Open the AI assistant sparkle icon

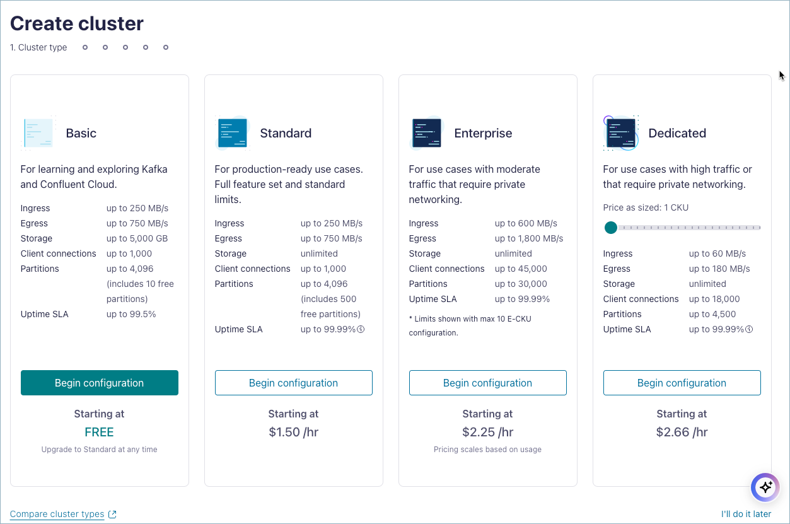coord(765,487)
